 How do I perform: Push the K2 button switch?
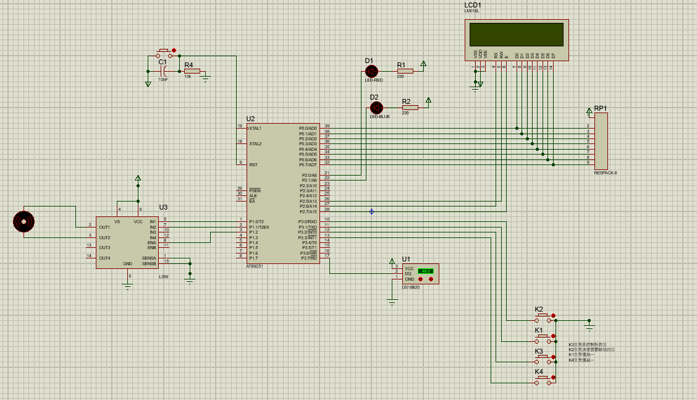pos(543,318)
